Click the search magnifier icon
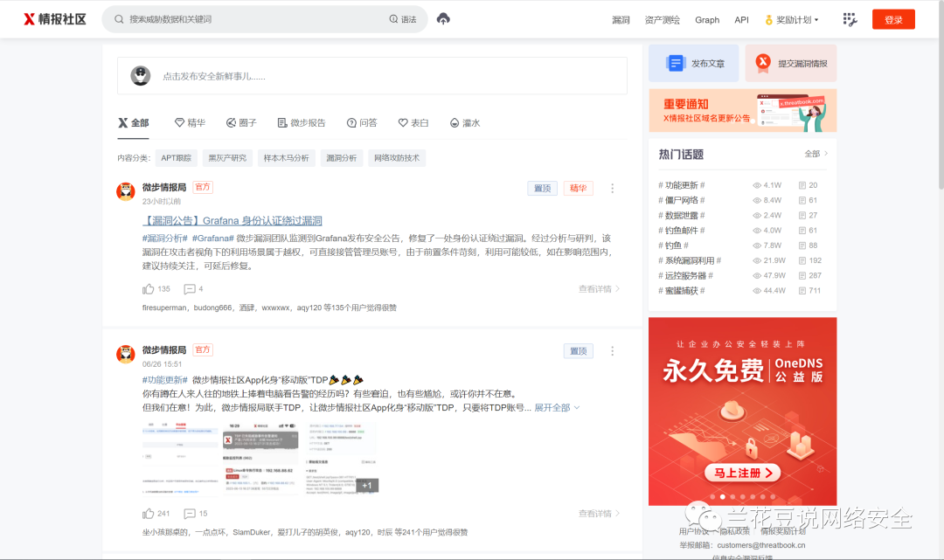The height and width of the screenshot is (560, 944). [x=119, y=19]
